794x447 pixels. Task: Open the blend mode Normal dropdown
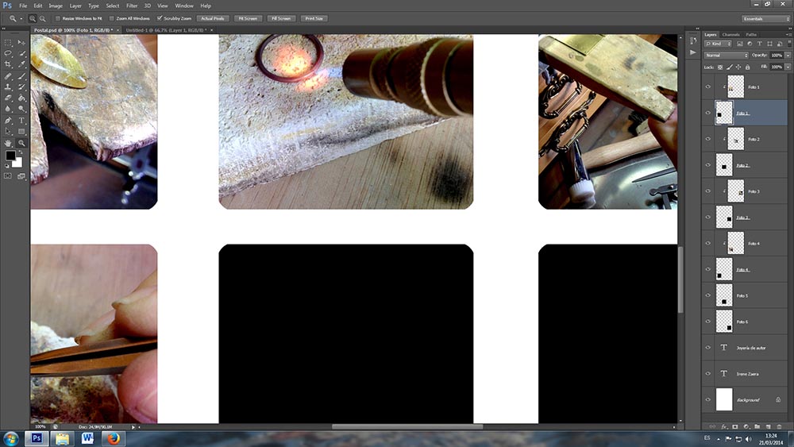[x=727, y=55]
